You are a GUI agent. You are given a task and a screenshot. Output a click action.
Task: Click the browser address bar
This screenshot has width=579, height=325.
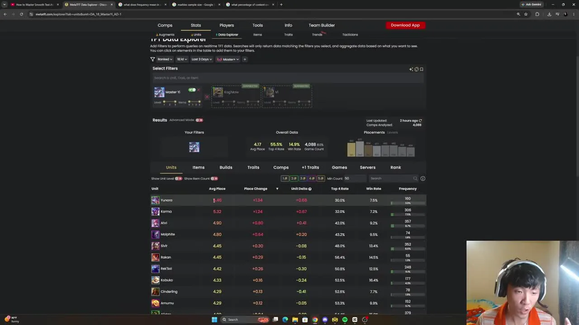(271, 14)
